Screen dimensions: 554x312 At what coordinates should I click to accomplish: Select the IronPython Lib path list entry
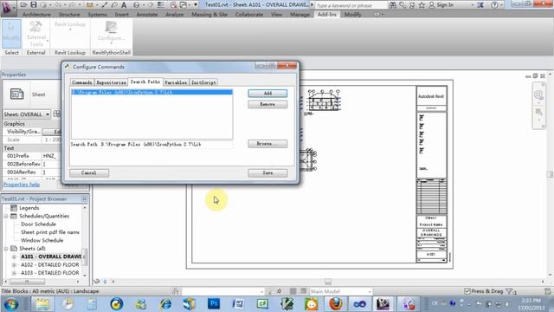[x=152, y=92]
